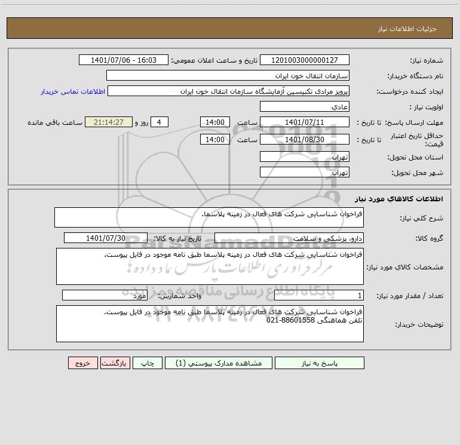Click the goods group field 'دارو، پزشکی و سلامت'

[x=289, y=238]
